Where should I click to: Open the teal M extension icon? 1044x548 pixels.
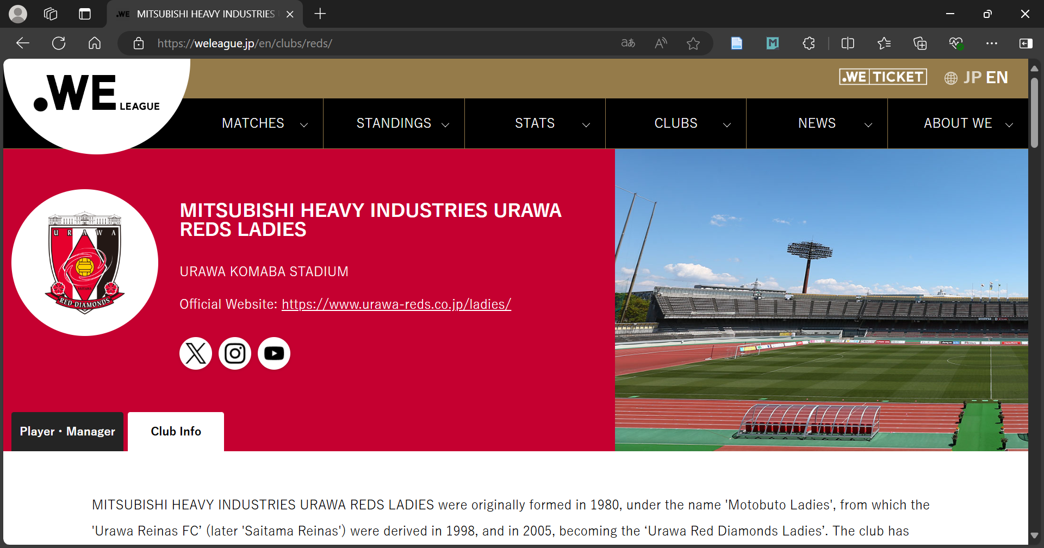click(773, 43)
